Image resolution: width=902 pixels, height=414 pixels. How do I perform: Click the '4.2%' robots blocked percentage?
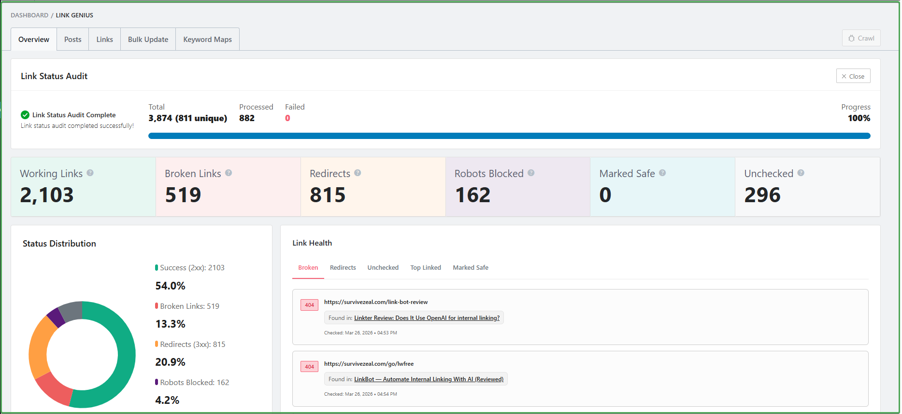167,400
